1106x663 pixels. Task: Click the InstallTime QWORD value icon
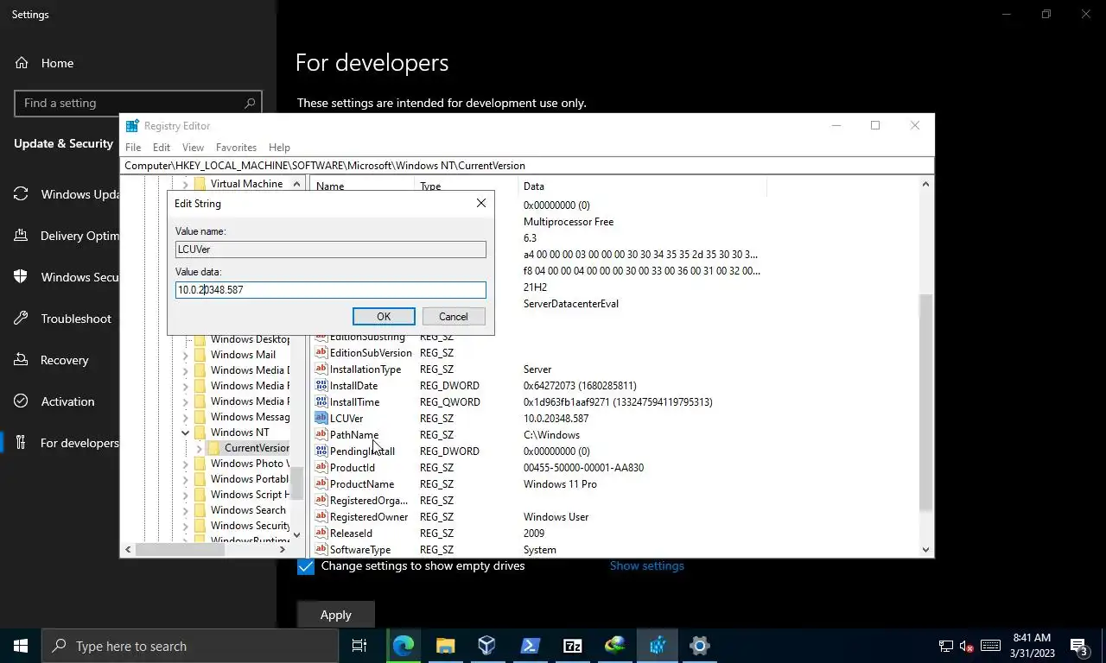click(321, 402)
